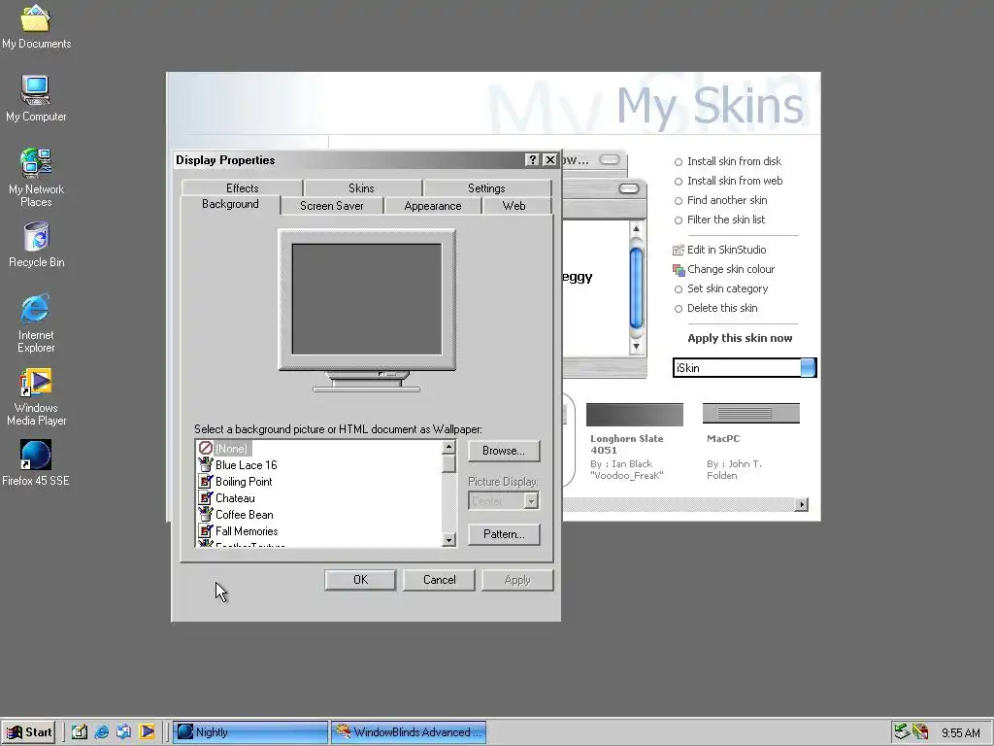Click the greyed-out Apply button
This screenshot has height=746, width=994.
[x=517, y=580]
